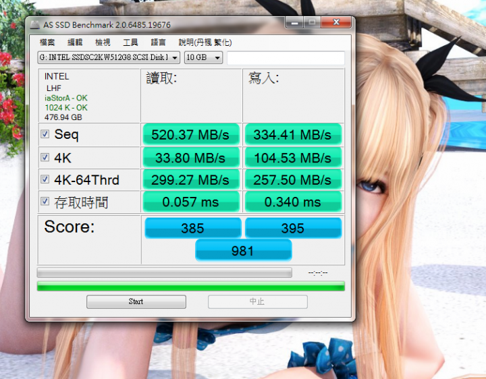Click the green overall progress bar
Screen dimensions: 486x379
pyautogui.click(x=191, y=286)
